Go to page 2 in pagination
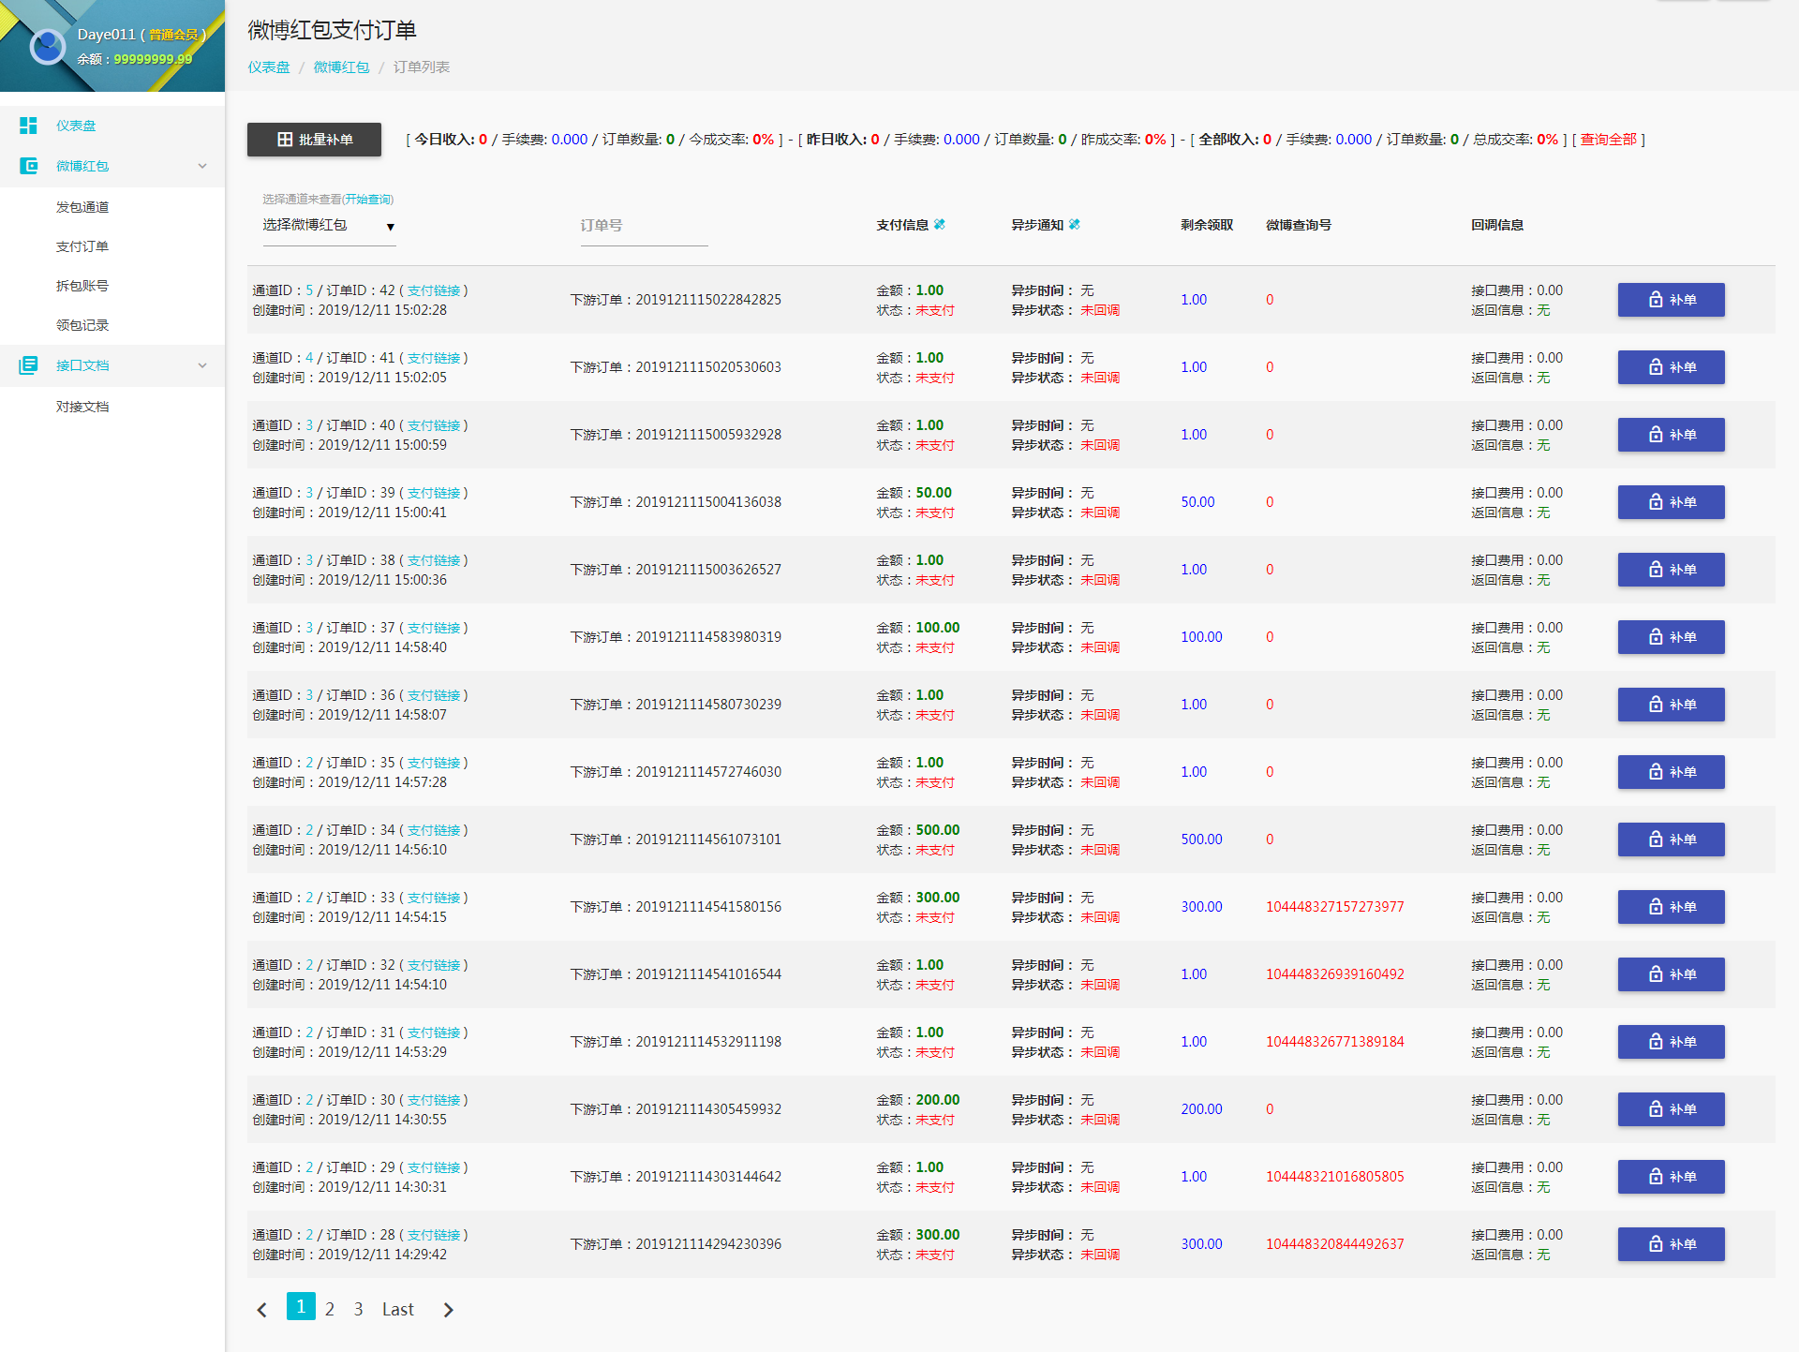1799x1352 pixels. 330,1309
